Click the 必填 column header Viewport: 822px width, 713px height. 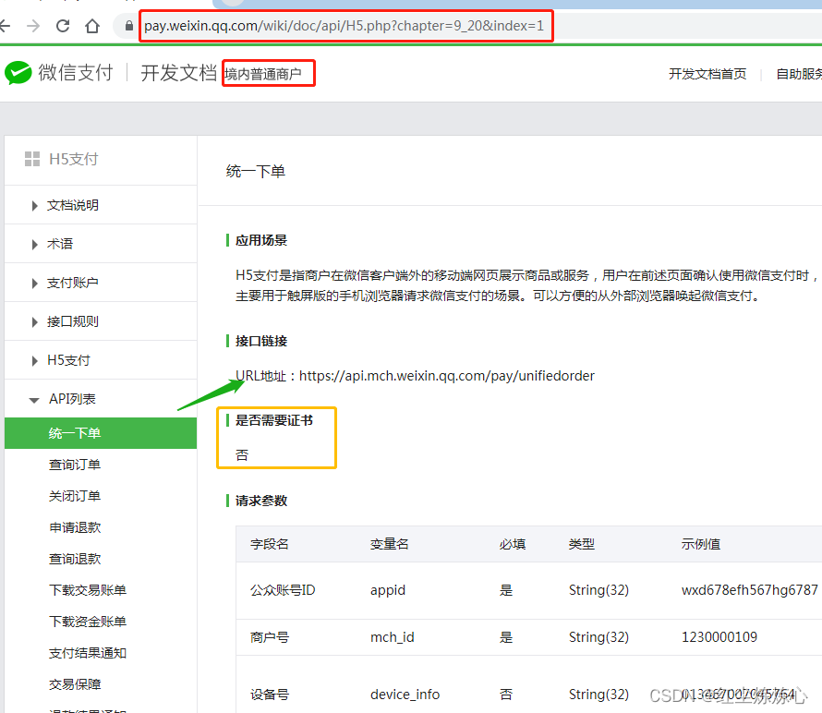click(x=513, y=544)
